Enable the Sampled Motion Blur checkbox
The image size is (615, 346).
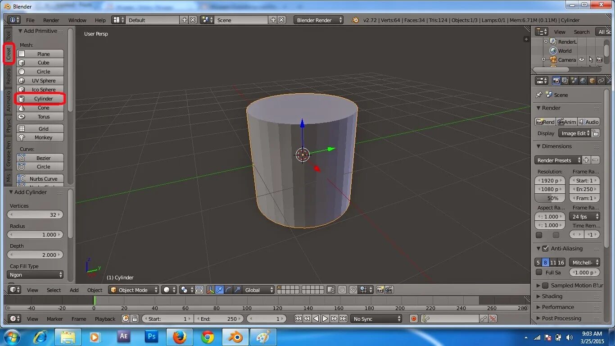coord(545,285)
